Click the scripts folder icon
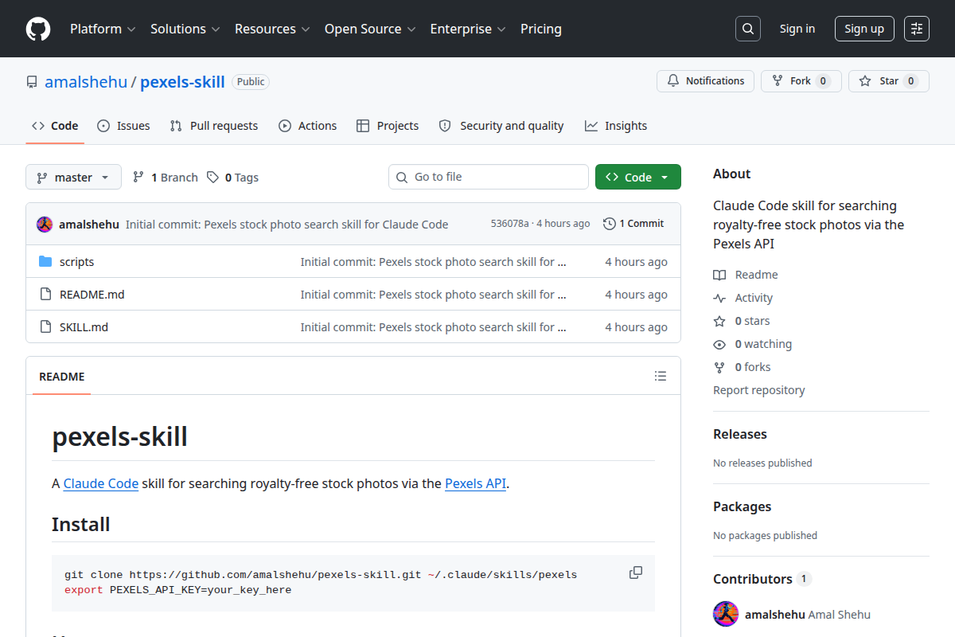The width and height of the screenshot is (955, 637). coord(45,262)
